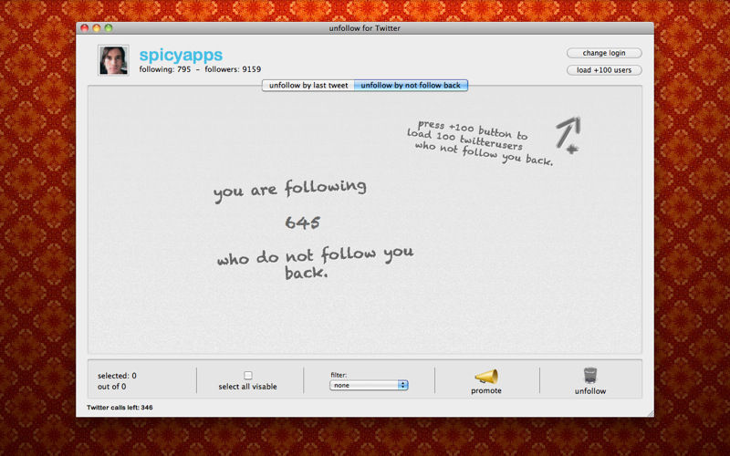Zoom the window using the green button

(x=109, y=28)
